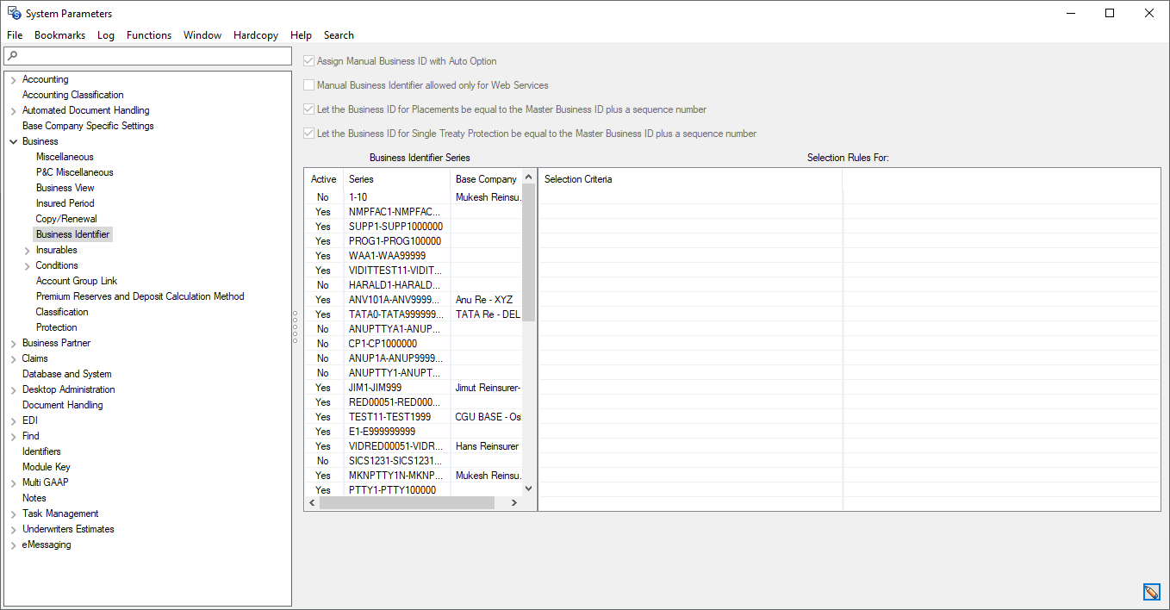Click the System Parameters application icon
Viewport: 1170px width, 610px height.
point(14,13)
